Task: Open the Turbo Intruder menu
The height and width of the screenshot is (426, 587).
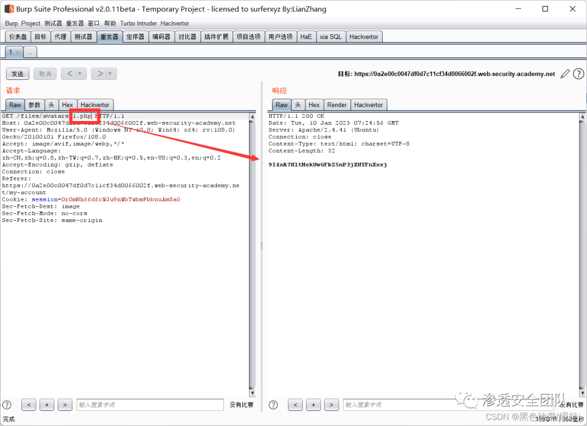Action: tap(139, 23)
